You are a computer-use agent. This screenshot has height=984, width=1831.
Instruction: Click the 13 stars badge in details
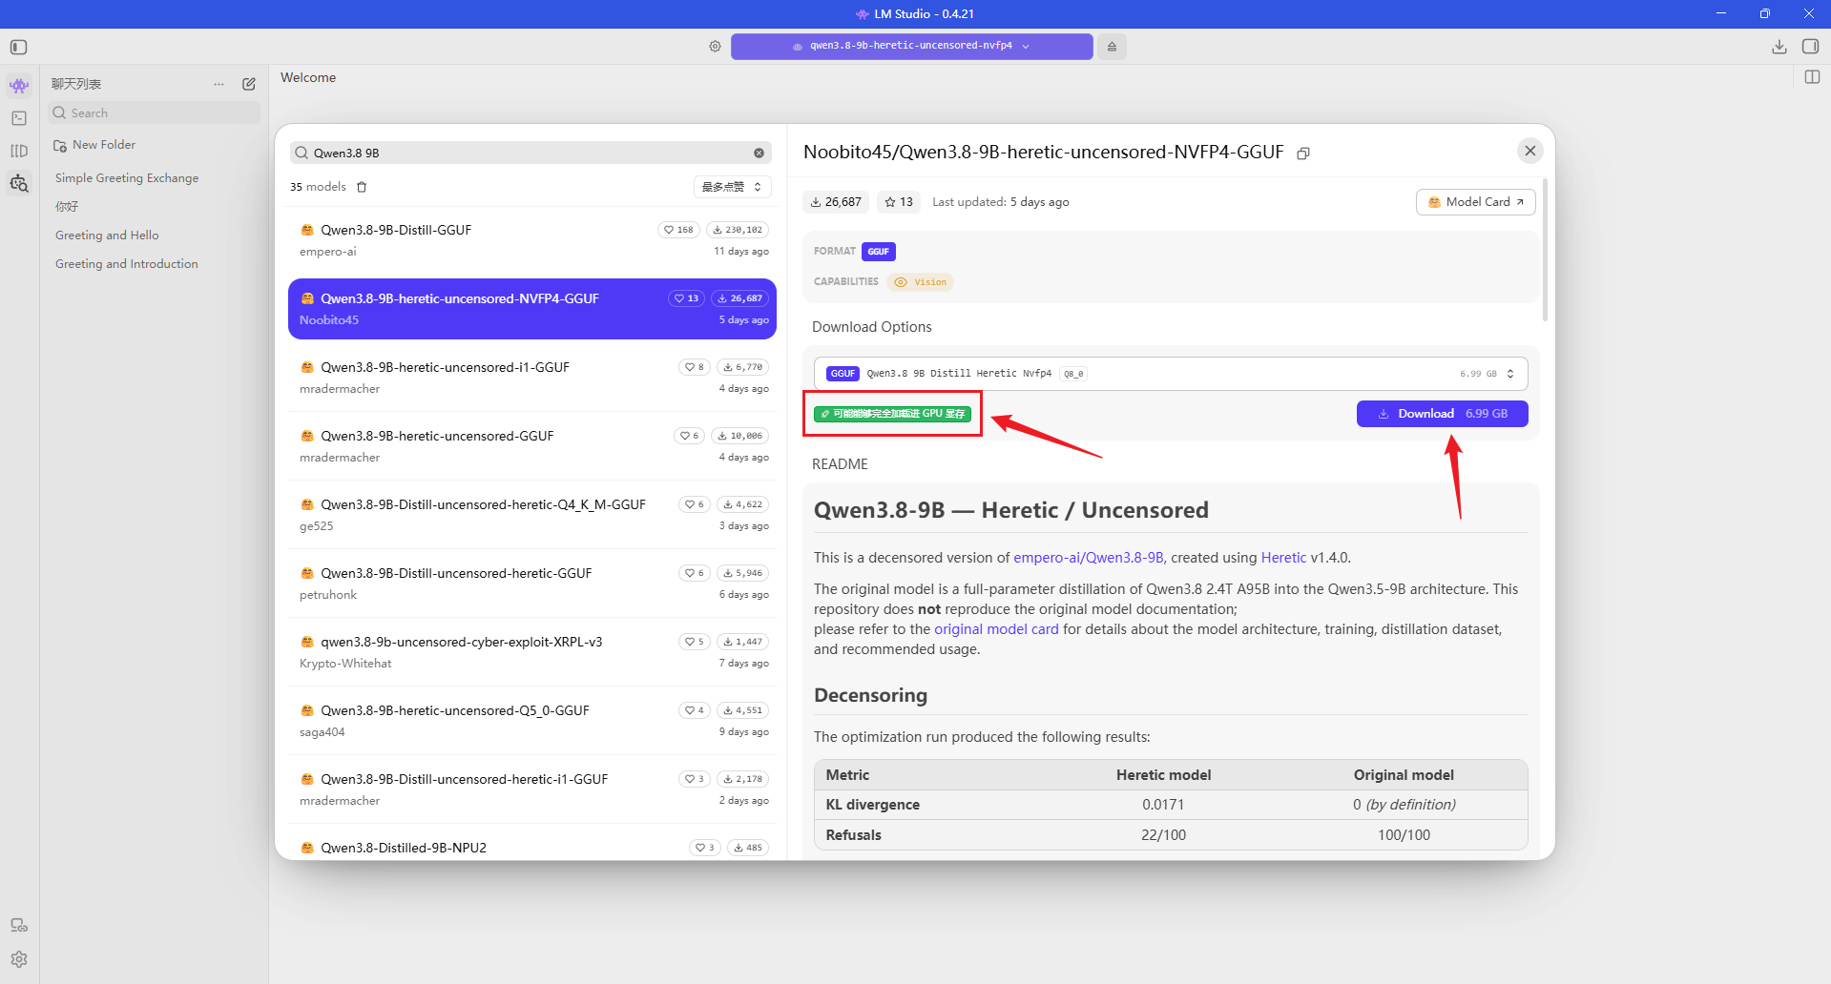(899, 202)
